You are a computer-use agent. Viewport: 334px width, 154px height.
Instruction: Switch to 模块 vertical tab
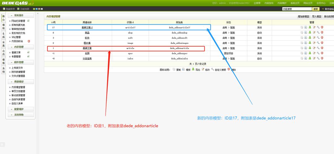[x=3, y=27]
